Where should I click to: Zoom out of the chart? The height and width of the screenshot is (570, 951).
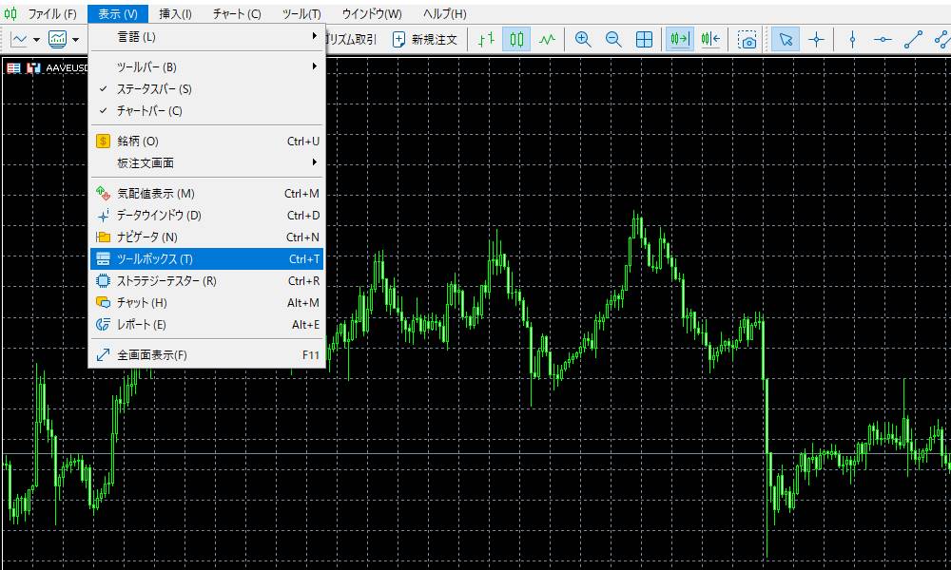coord(613,40)
